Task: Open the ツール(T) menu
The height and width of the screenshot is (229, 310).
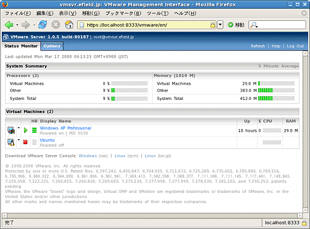Action: [158, 13]
